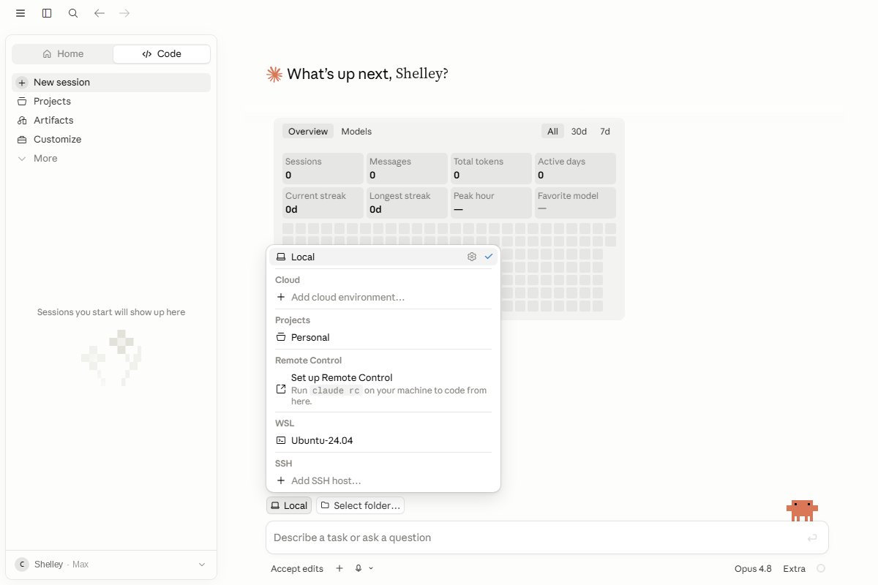Open the hamburger menu icon

[20, 13]
